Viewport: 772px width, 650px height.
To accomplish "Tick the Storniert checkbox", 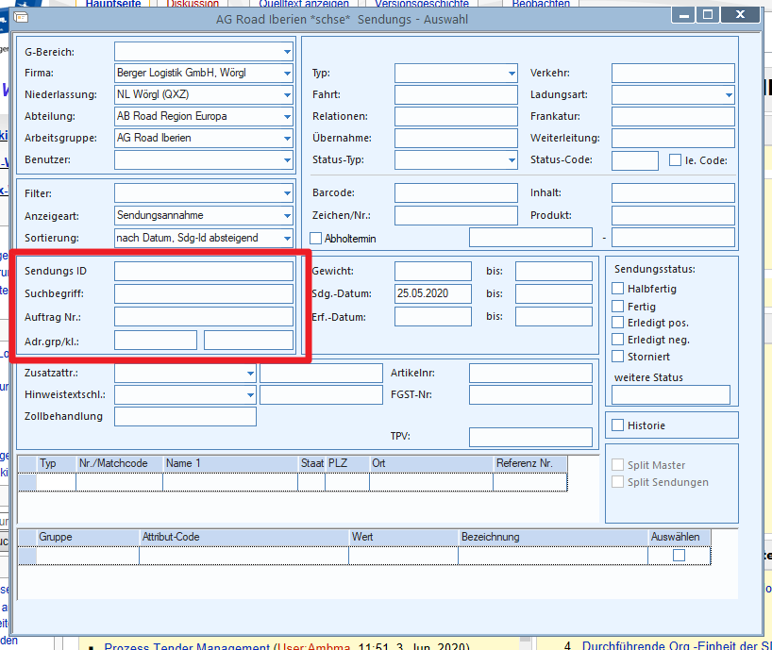I will click(x=617, y=356).
